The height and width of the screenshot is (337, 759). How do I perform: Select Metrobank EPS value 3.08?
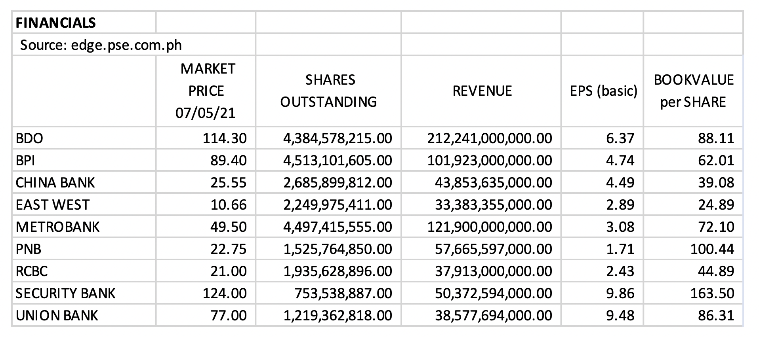603,227
